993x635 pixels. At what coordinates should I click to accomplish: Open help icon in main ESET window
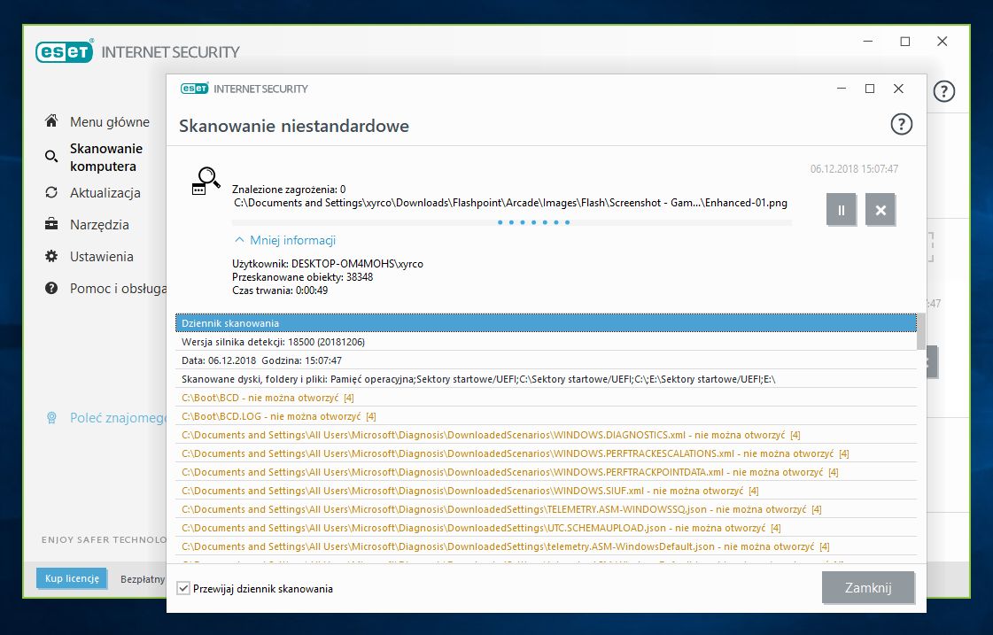tap(943, 91)
